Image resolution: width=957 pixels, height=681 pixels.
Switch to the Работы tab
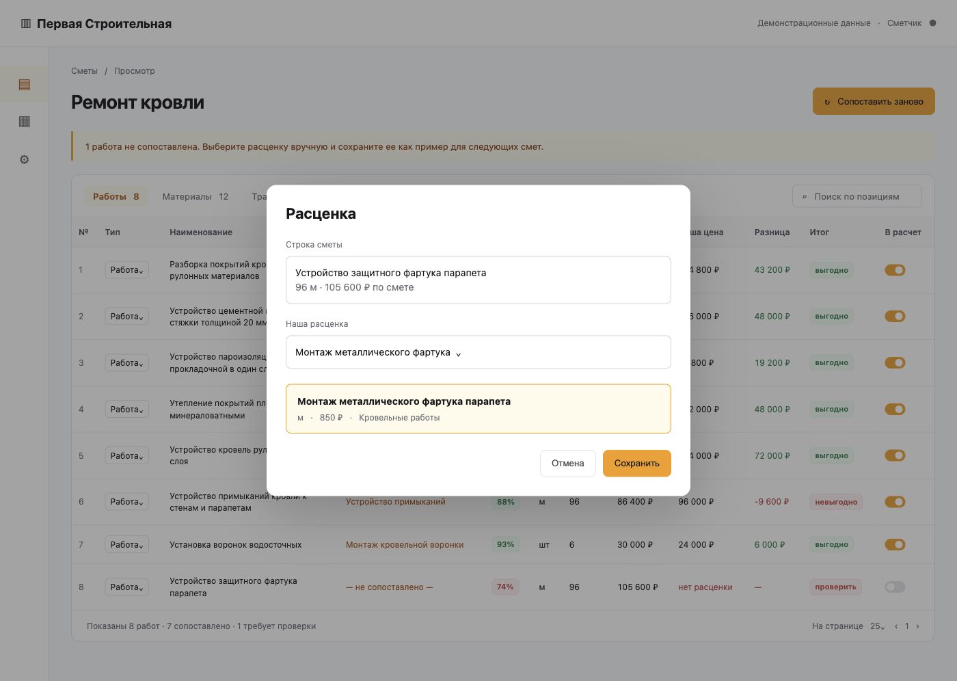(x=116, y=197)
